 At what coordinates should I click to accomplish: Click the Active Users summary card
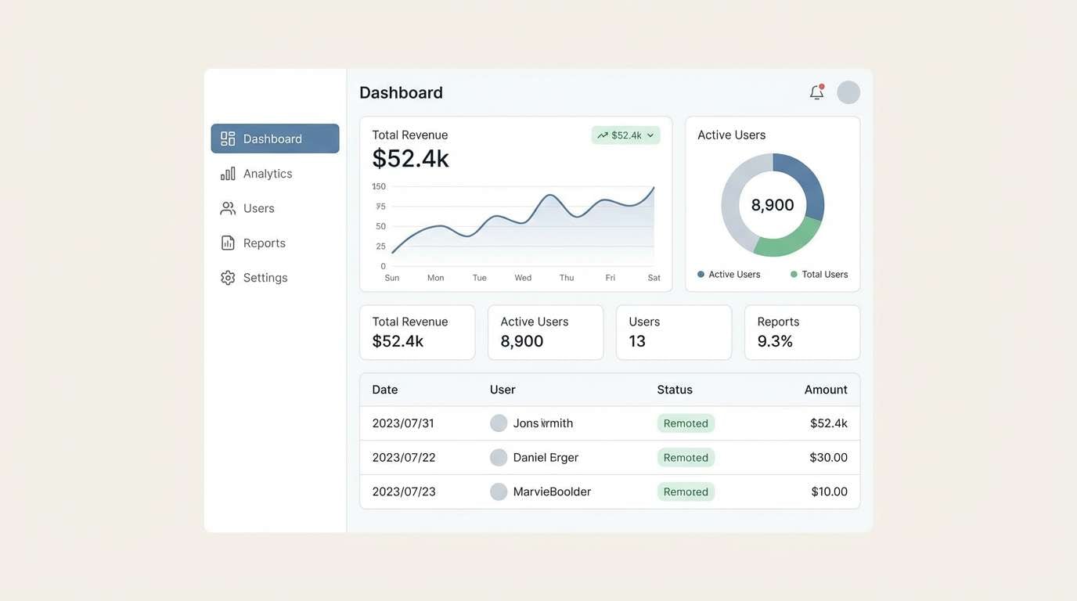click(546, 331)
